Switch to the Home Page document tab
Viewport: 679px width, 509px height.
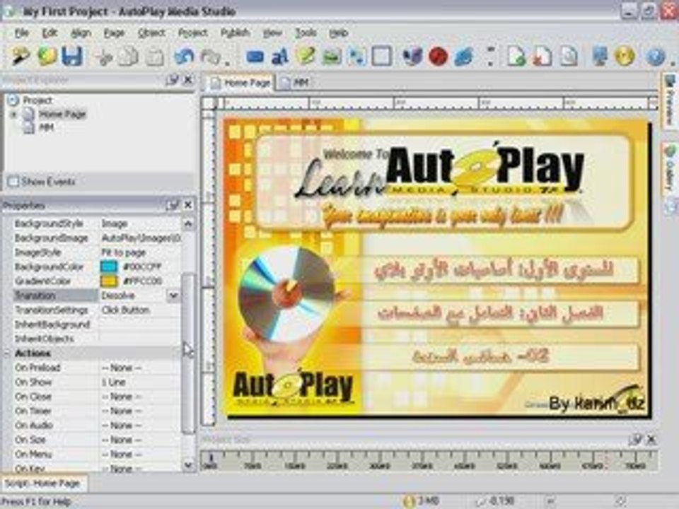pyautogui.click(x=240, y=82)
